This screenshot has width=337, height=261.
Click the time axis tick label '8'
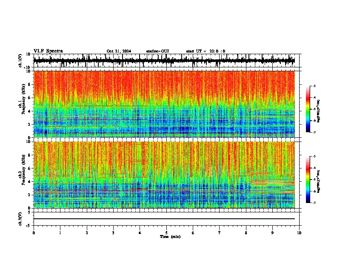tap(246, 233)
